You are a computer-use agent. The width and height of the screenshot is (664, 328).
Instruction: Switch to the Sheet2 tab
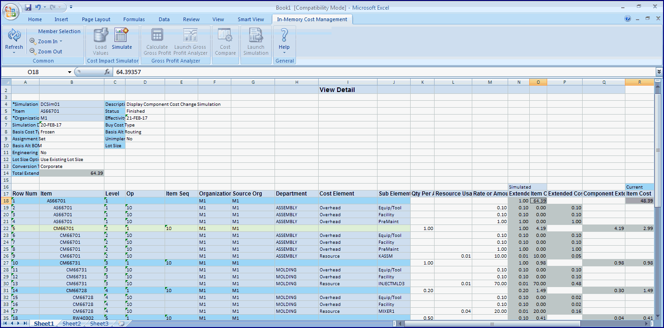[72, 324]
